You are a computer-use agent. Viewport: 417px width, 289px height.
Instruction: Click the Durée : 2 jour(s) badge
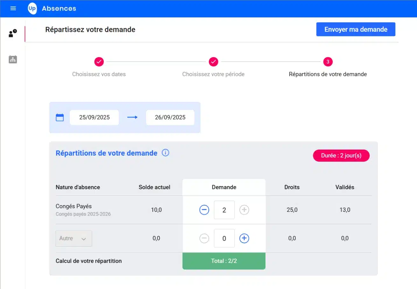(341, 156)
